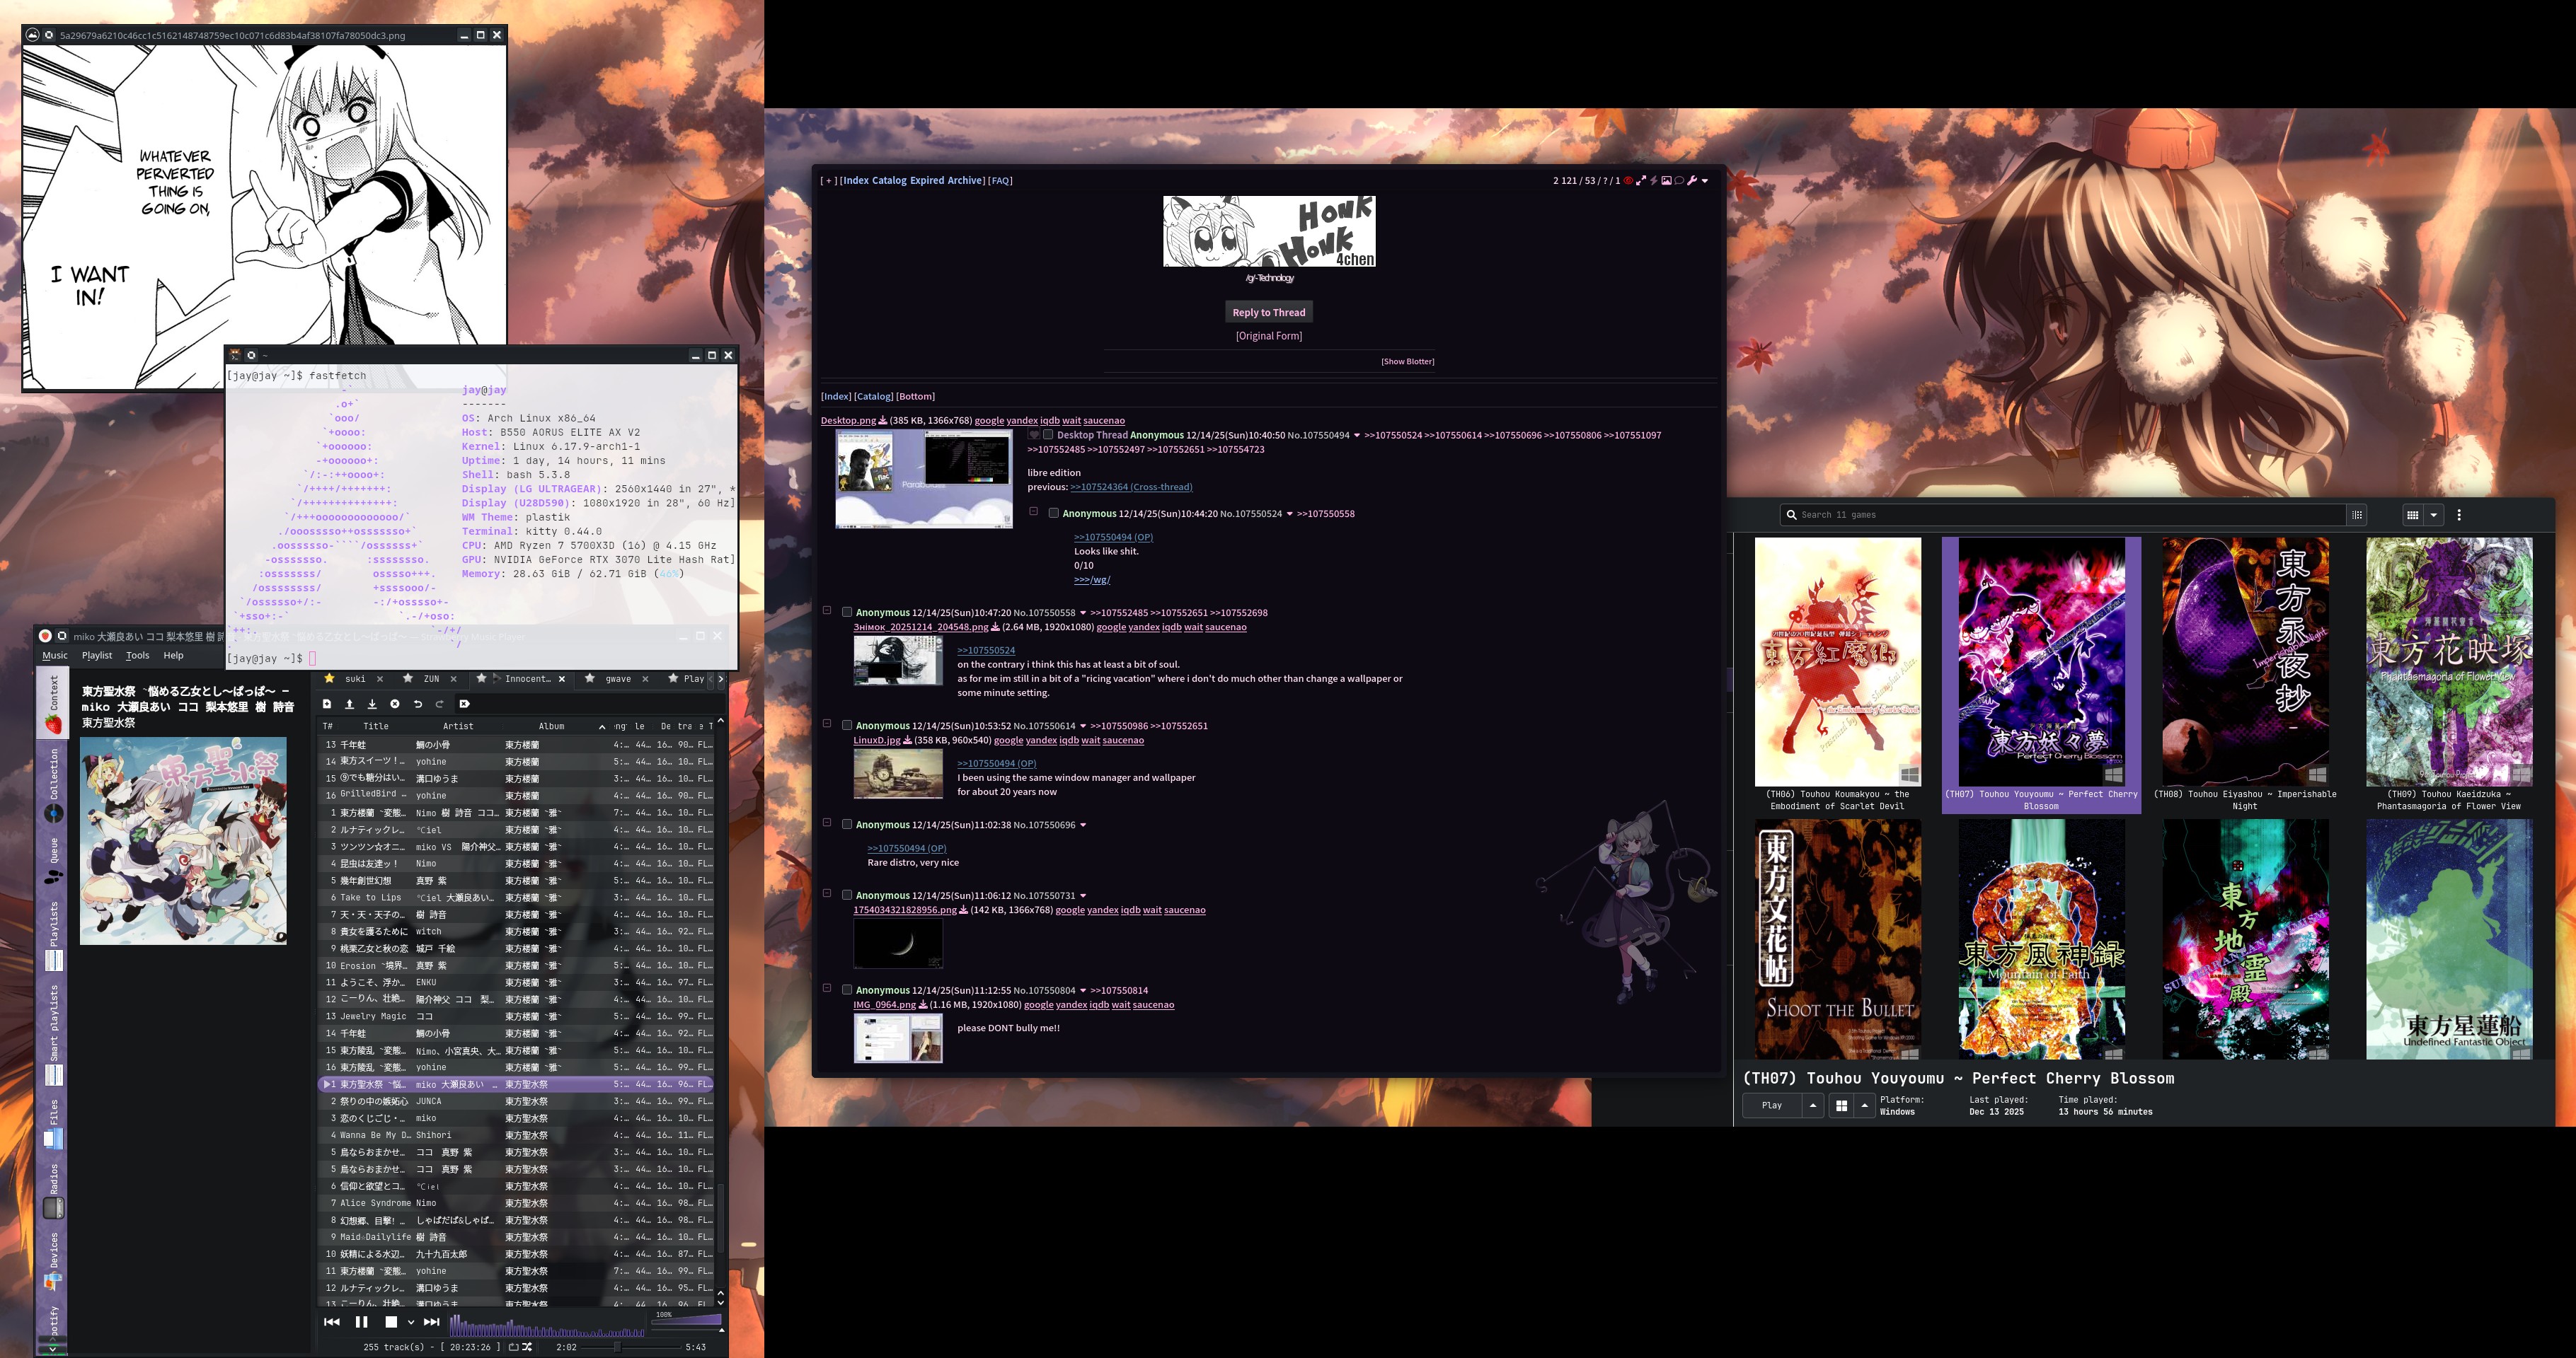
Task: Switch Lutris library to grid view
Action: [2412, 515]
